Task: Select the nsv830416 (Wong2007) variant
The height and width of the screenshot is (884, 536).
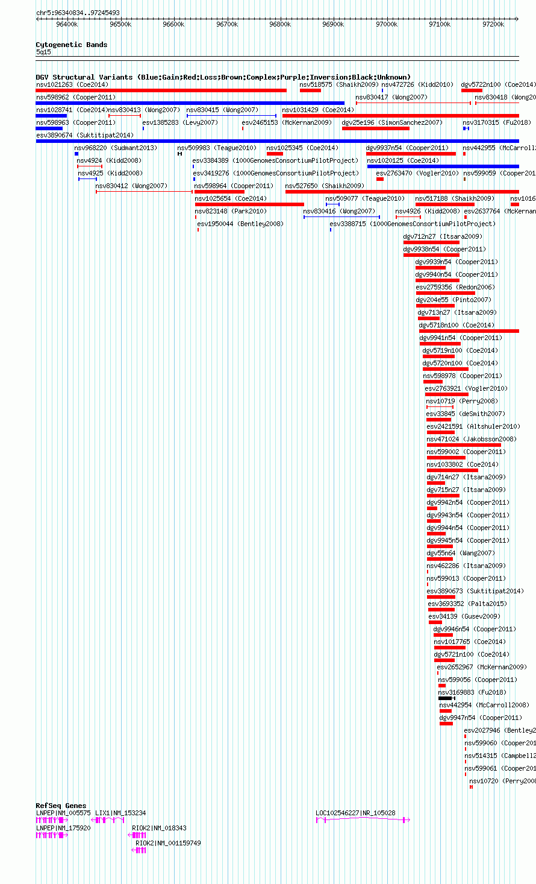Action: (x=341, y=217)
